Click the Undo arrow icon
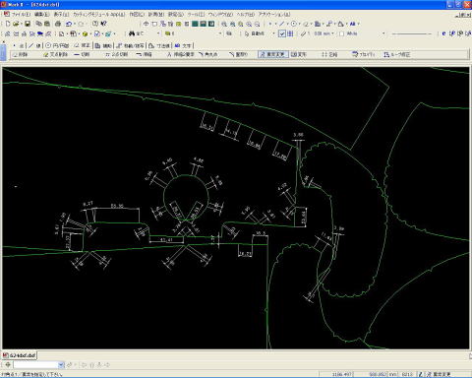This screenshot has height=378, width=472. click(69, 24)
